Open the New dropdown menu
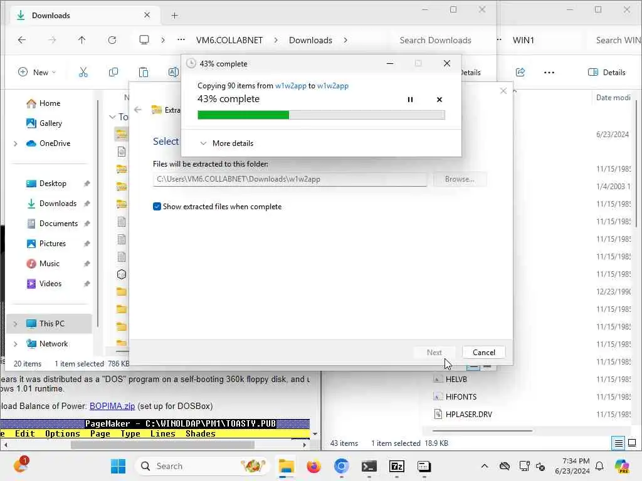 pyautogui.click(x=37, y=73)
